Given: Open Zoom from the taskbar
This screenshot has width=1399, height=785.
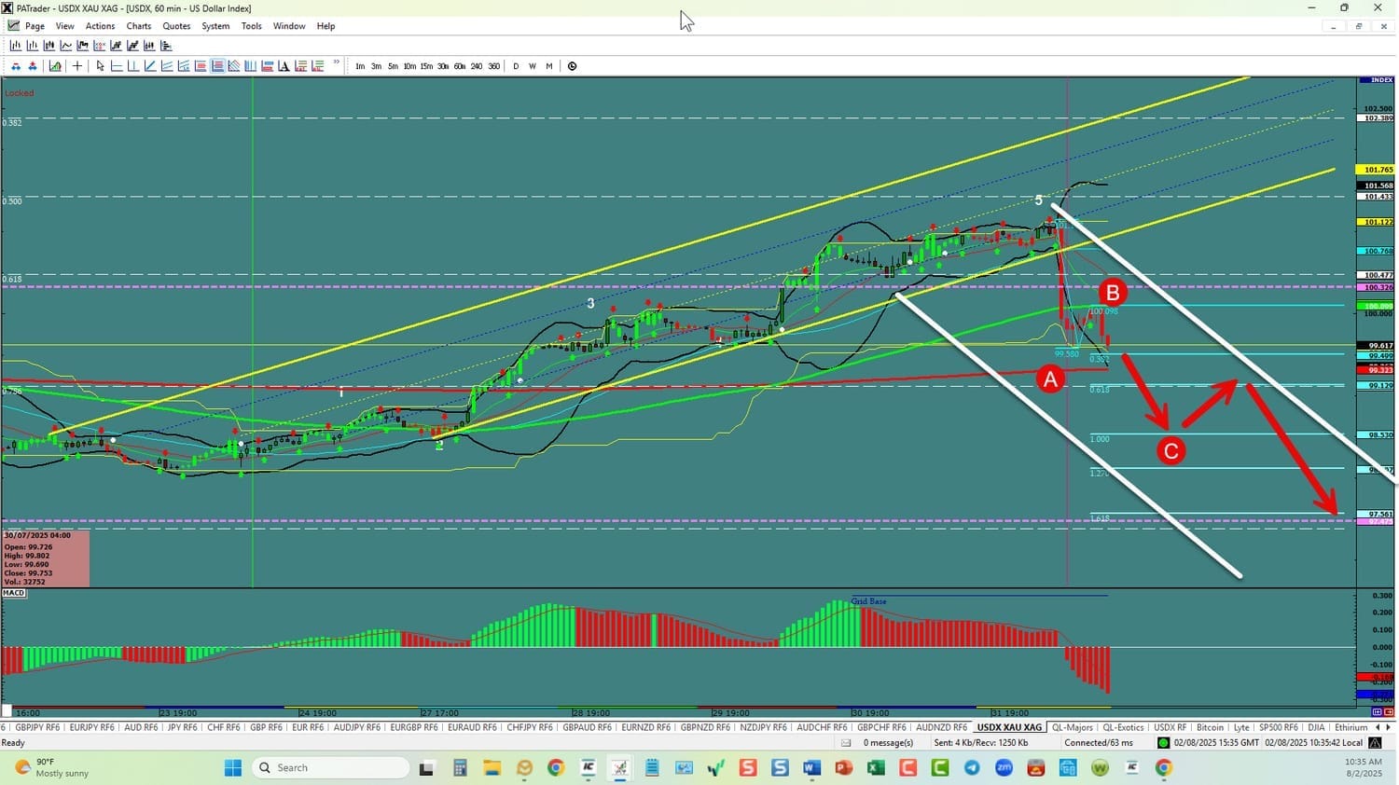Looking at the screenshot, I should (1004, 768).
